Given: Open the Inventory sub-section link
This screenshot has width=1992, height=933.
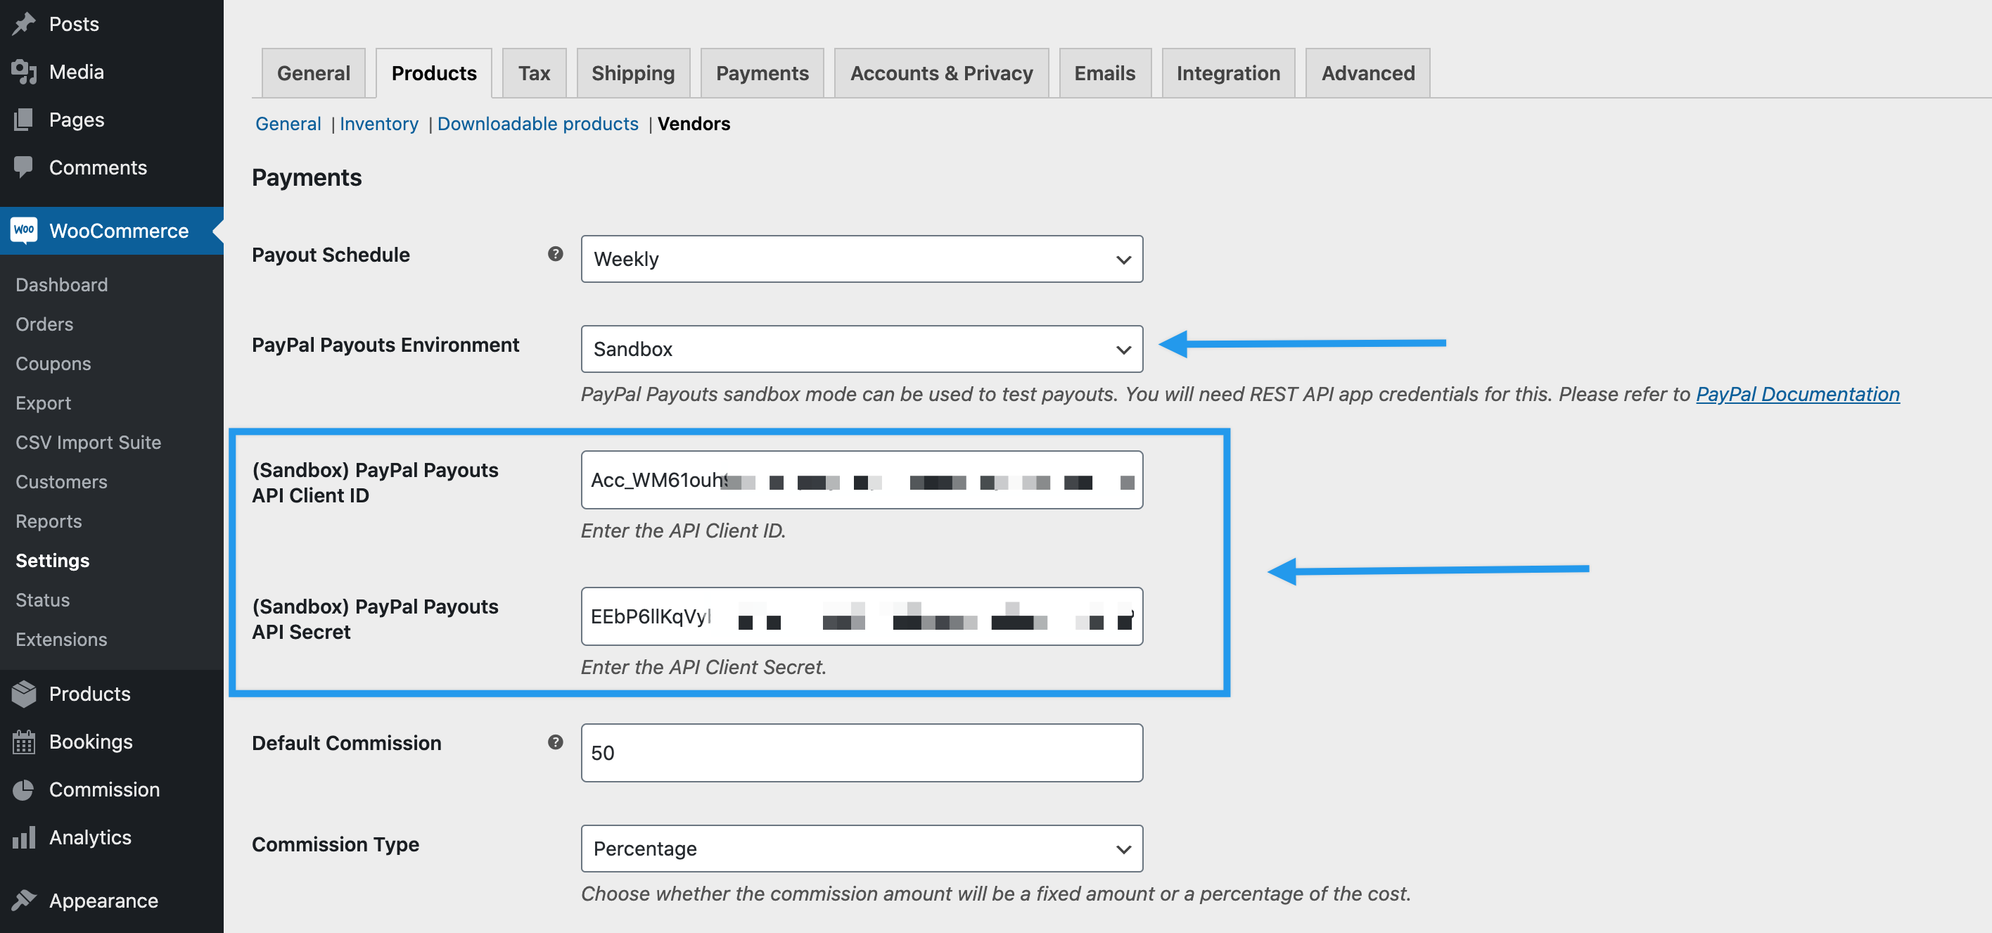Looking at the screenshot, I should (x=379, y=124).
